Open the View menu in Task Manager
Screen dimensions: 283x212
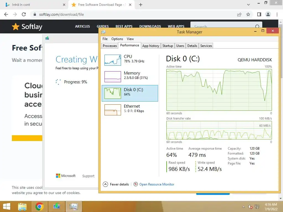click(x=130, y=39)
